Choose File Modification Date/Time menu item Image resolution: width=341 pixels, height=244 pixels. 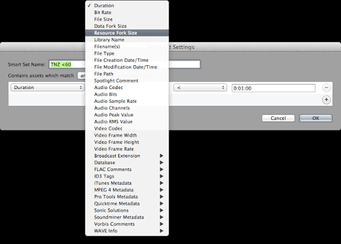click(127, 67)
